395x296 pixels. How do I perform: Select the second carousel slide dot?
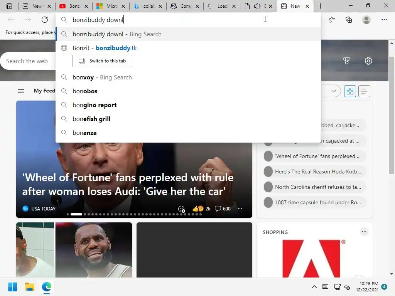coord(76,214)
